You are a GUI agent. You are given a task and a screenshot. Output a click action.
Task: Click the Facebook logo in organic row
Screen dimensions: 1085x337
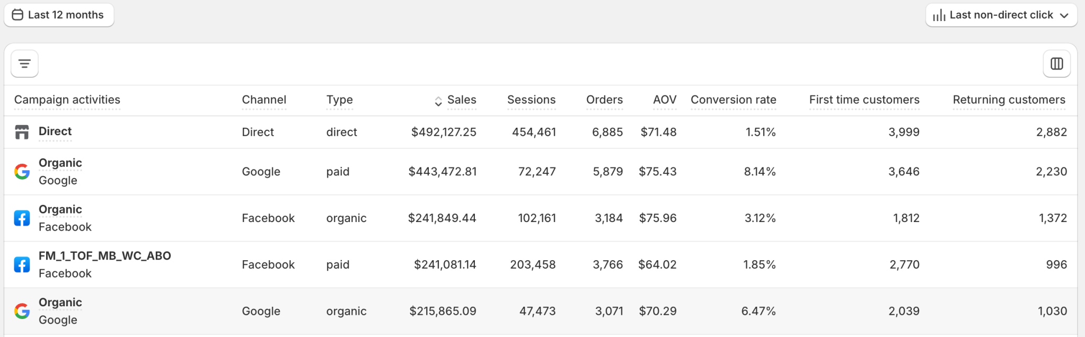point(22,218)
